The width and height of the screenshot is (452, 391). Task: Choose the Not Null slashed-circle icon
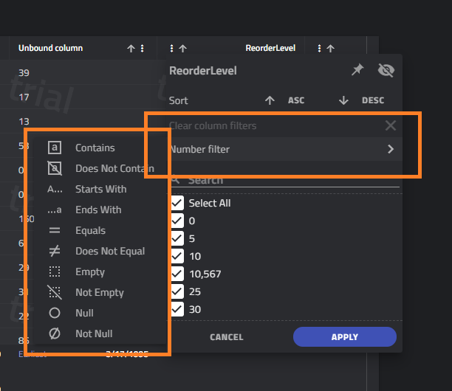[x=55, y=333]
